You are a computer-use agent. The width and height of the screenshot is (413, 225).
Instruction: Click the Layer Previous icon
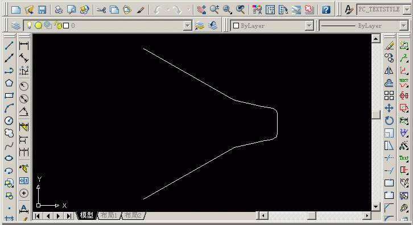213,26
